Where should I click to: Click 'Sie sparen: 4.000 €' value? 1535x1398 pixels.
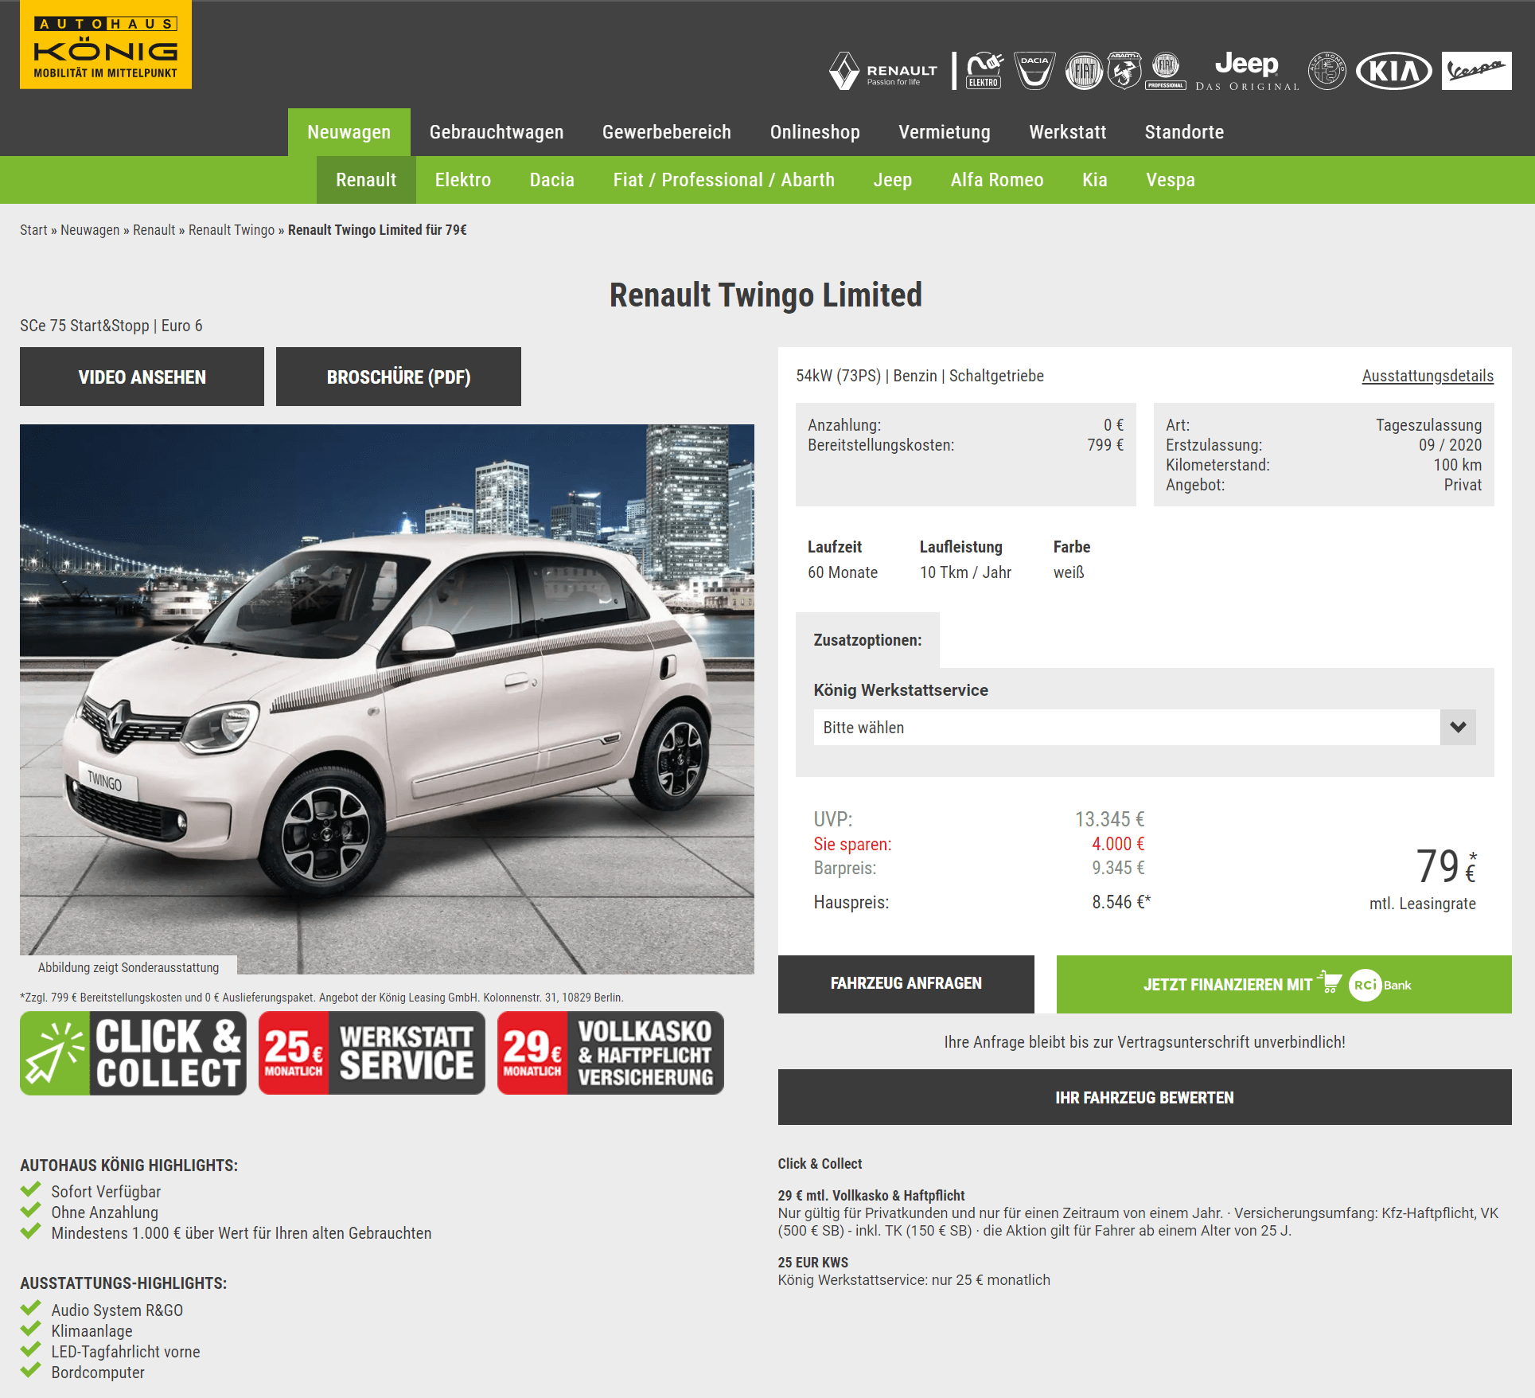click(x=1118, y=844)
